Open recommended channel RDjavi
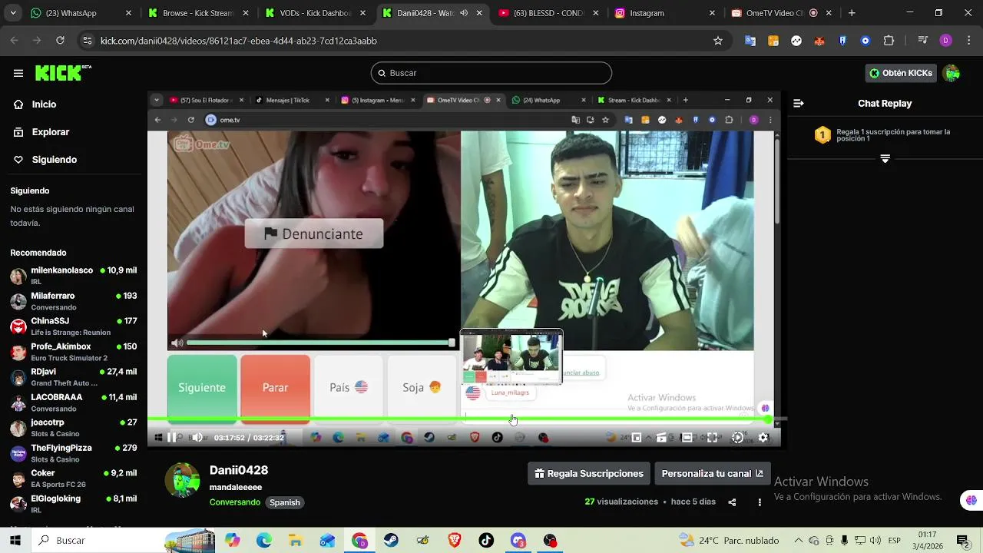The width and height of the screenshot is (983, 553). pyautogui.click(x=73, y=377)
